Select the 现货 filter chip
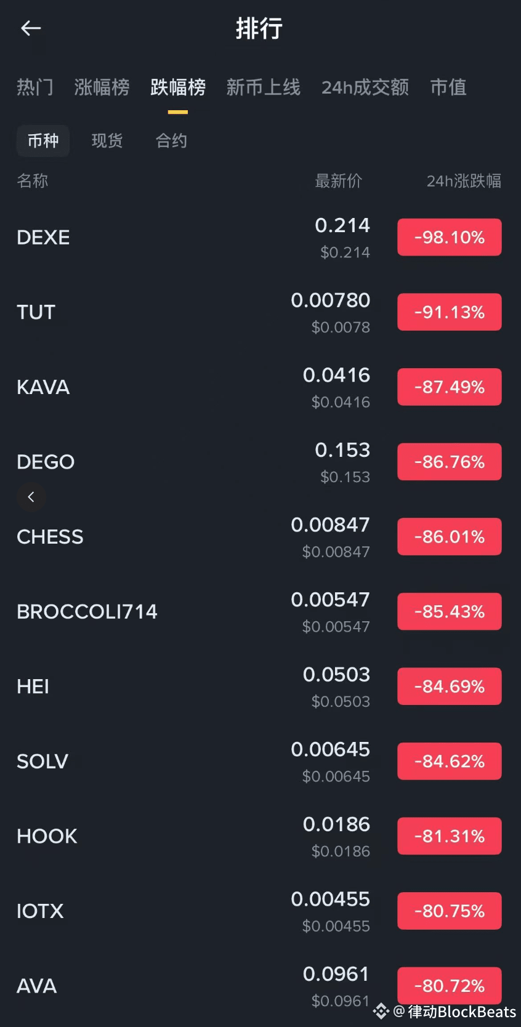The width and height of the screenshot is (521, 1027). [107, 140]
